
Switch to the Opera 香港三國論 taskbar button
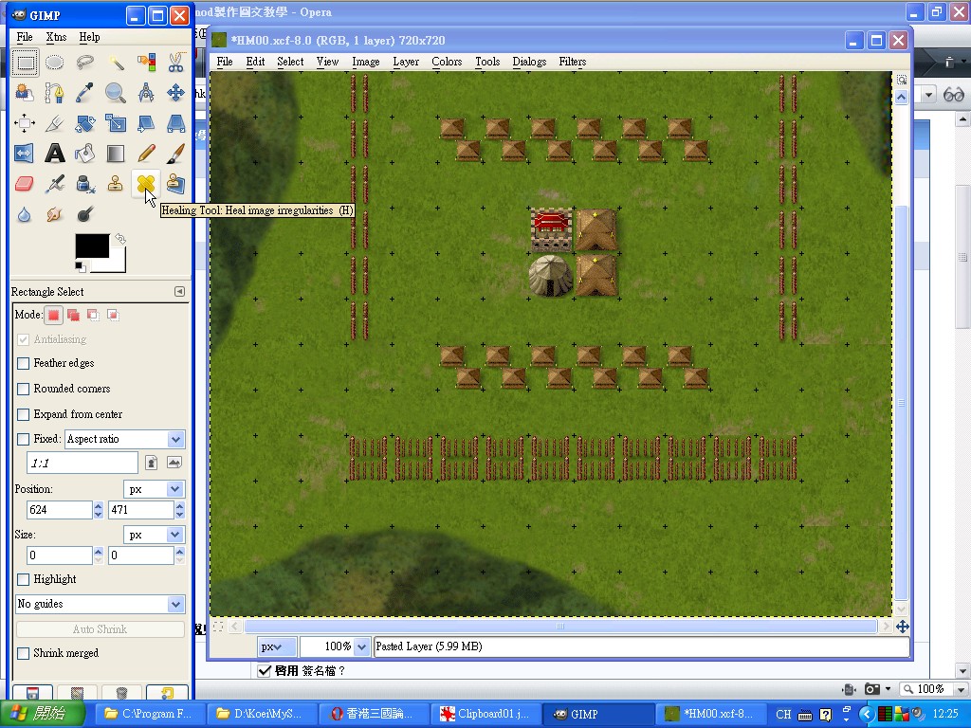pos(373,714)
